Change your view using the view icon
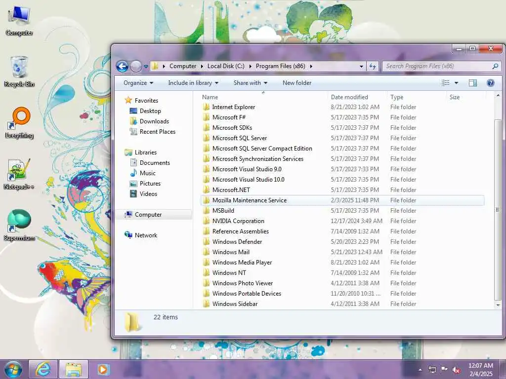Screen dimensions: 506x379 tap(446, 83)
